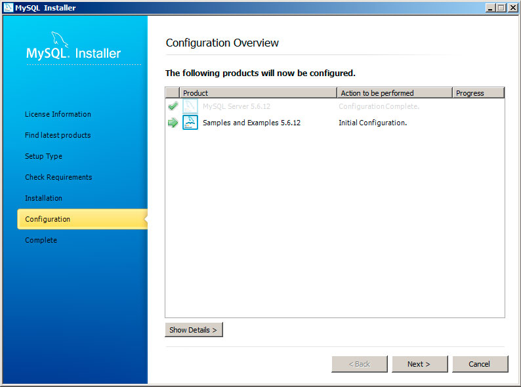Click the Next button

click(x=420, y=364)
